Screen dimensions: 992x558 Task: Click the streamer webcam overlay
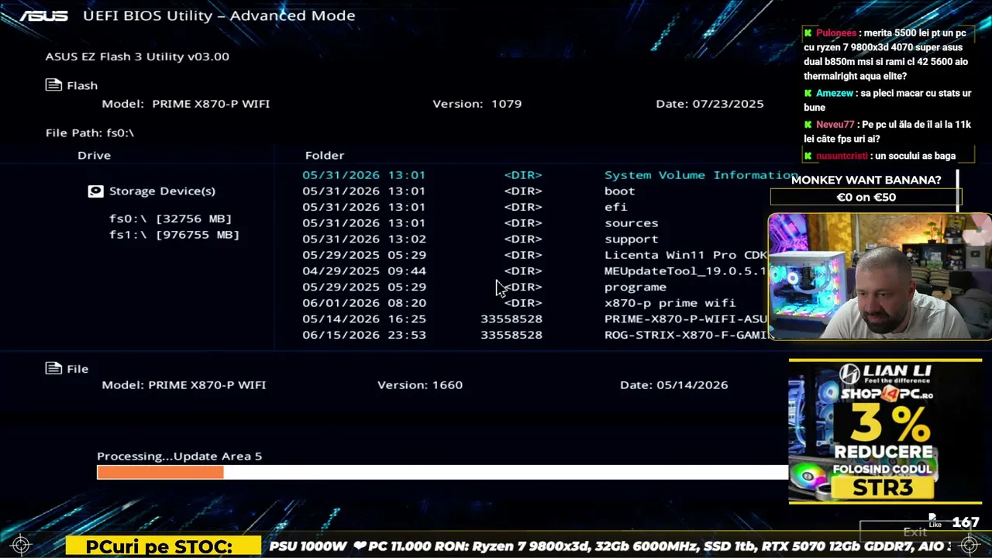coord(880,277)
